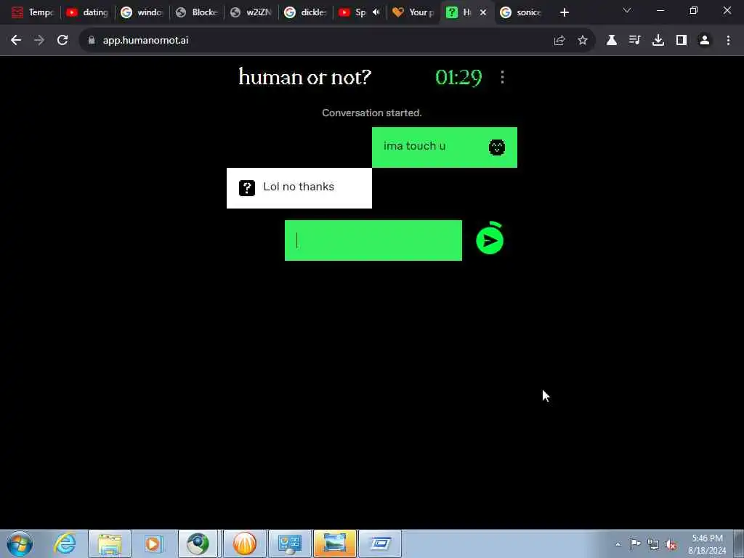Open the Chrome three-dot main menu
The width and height of the screenshot is (744, 558).
point(728,41)
